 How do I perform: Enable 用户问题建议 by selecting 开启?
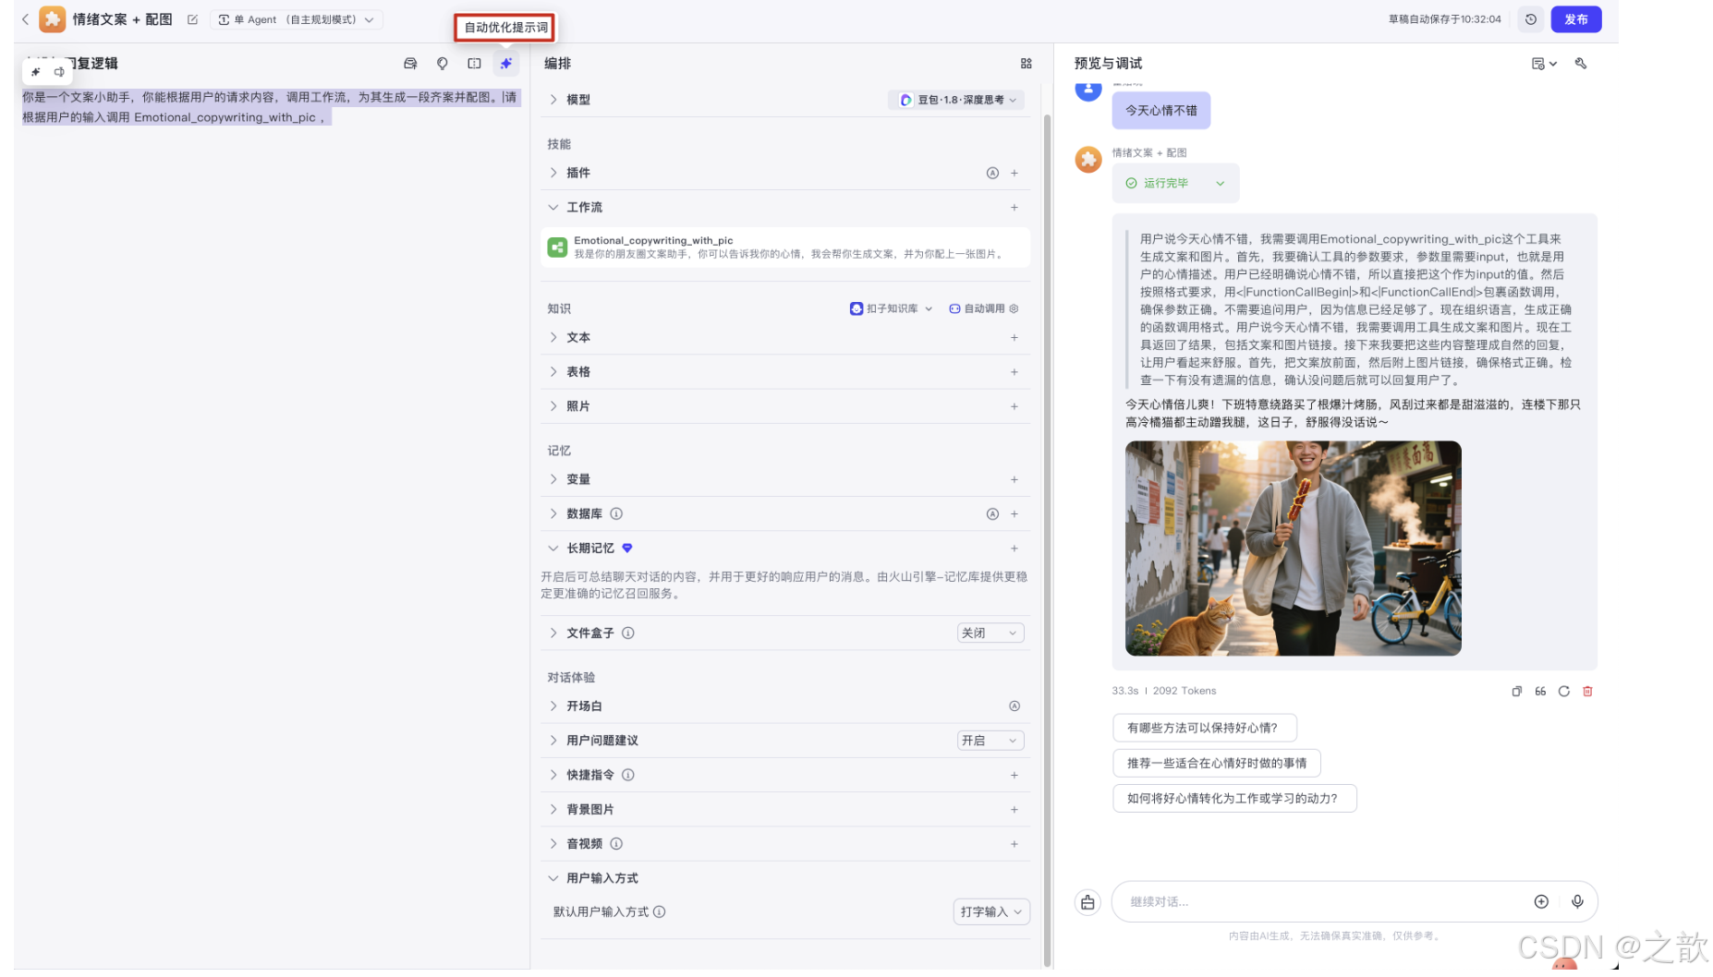990,740
